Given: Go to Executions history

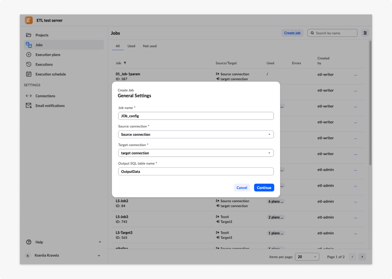Looking at the screenshot, I should [x=64, y=64].
